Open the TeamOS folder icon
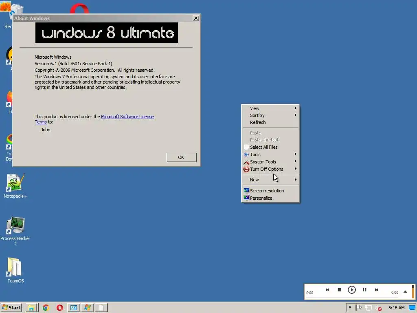 (x=15, y=270)
